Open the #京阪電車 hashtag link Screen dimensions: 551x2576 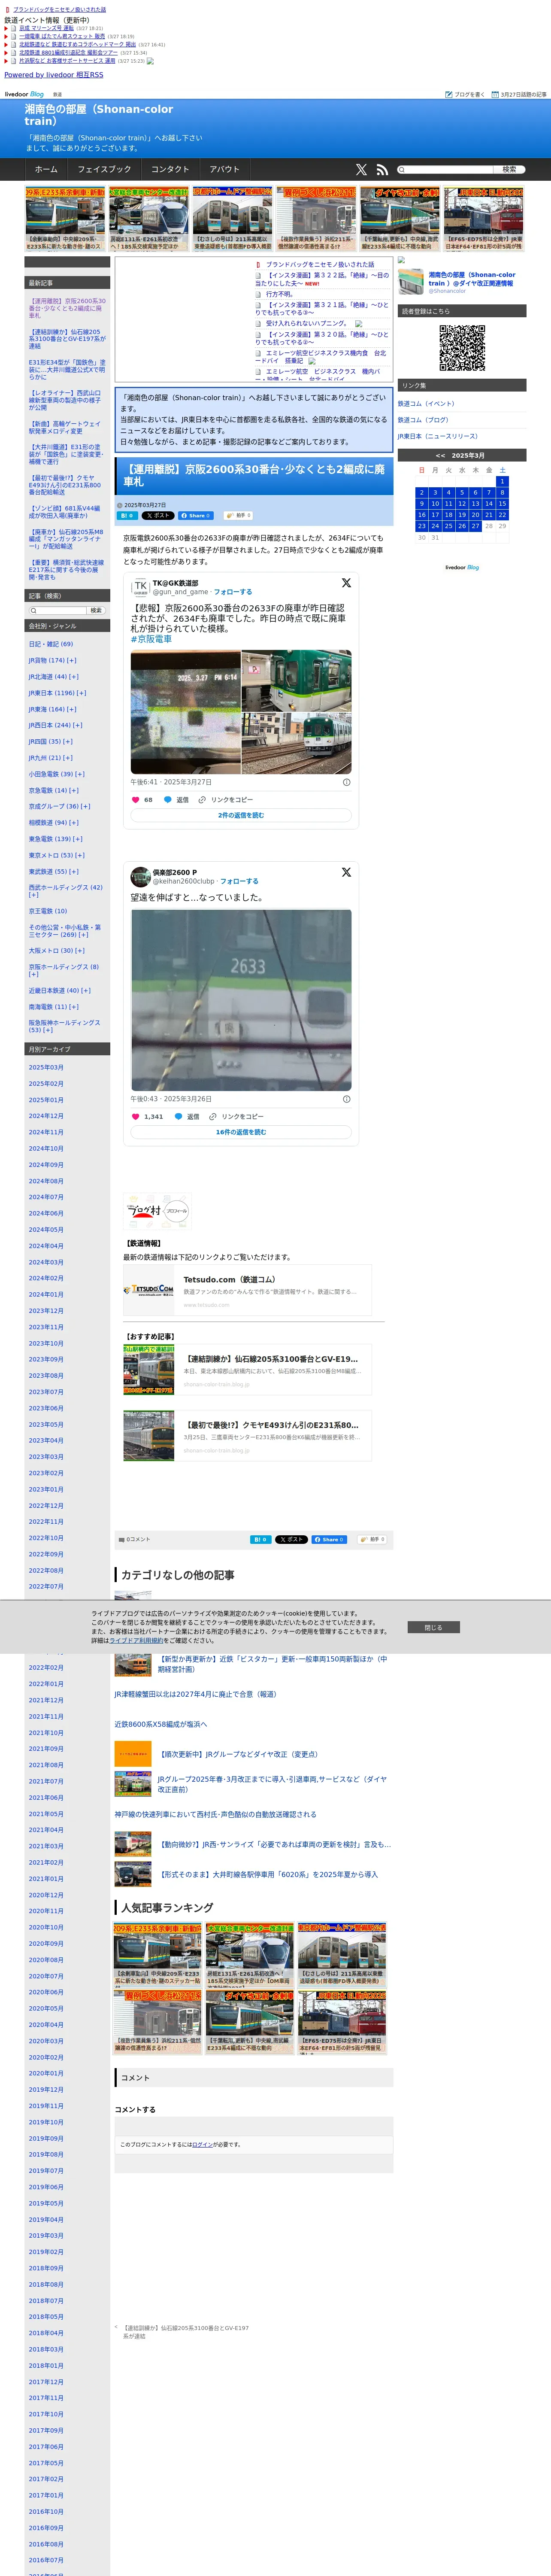pos(151,639)
